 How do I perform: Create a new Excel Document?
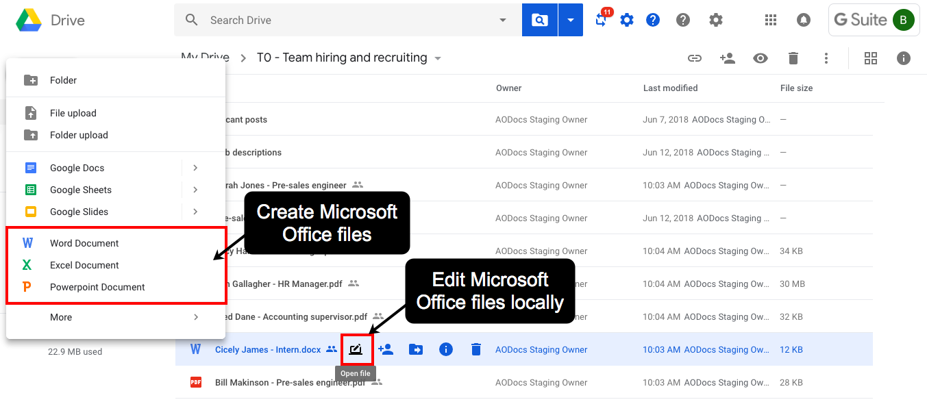point(116,265)
